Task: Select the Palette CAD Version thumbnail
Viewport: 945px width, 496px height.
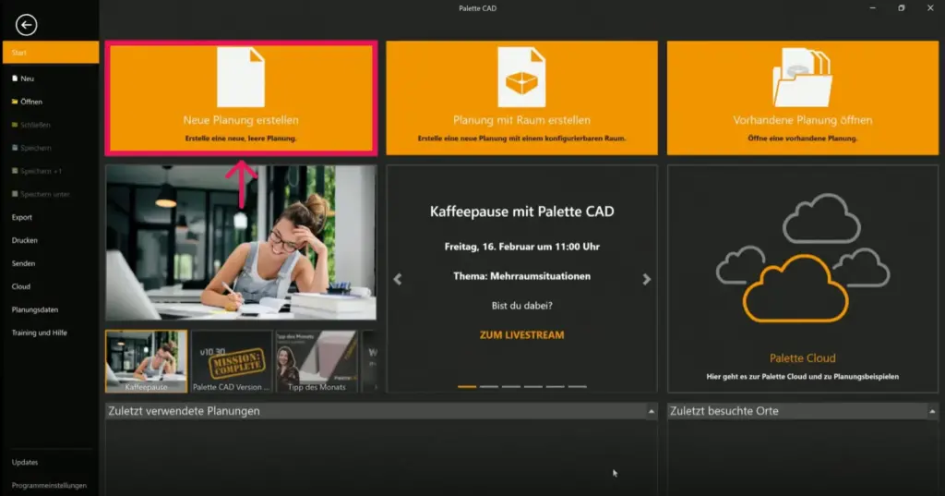Action: [232, 361]
